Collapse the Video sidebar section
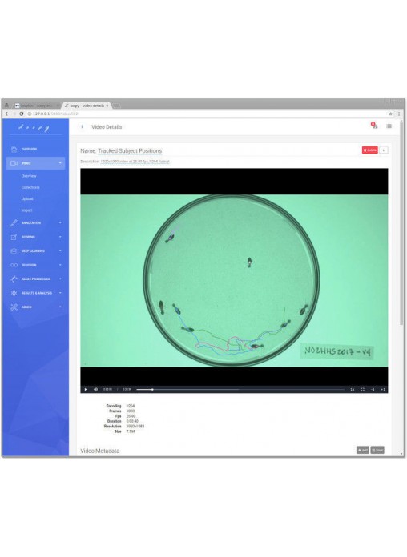Viewport: 407px width, 557px height. [x=35, y=163]
